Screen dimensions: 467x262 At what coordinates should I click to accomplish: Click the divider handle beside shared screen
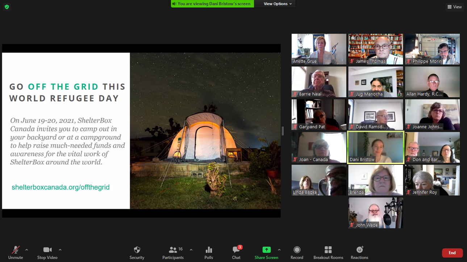(283, 131)
